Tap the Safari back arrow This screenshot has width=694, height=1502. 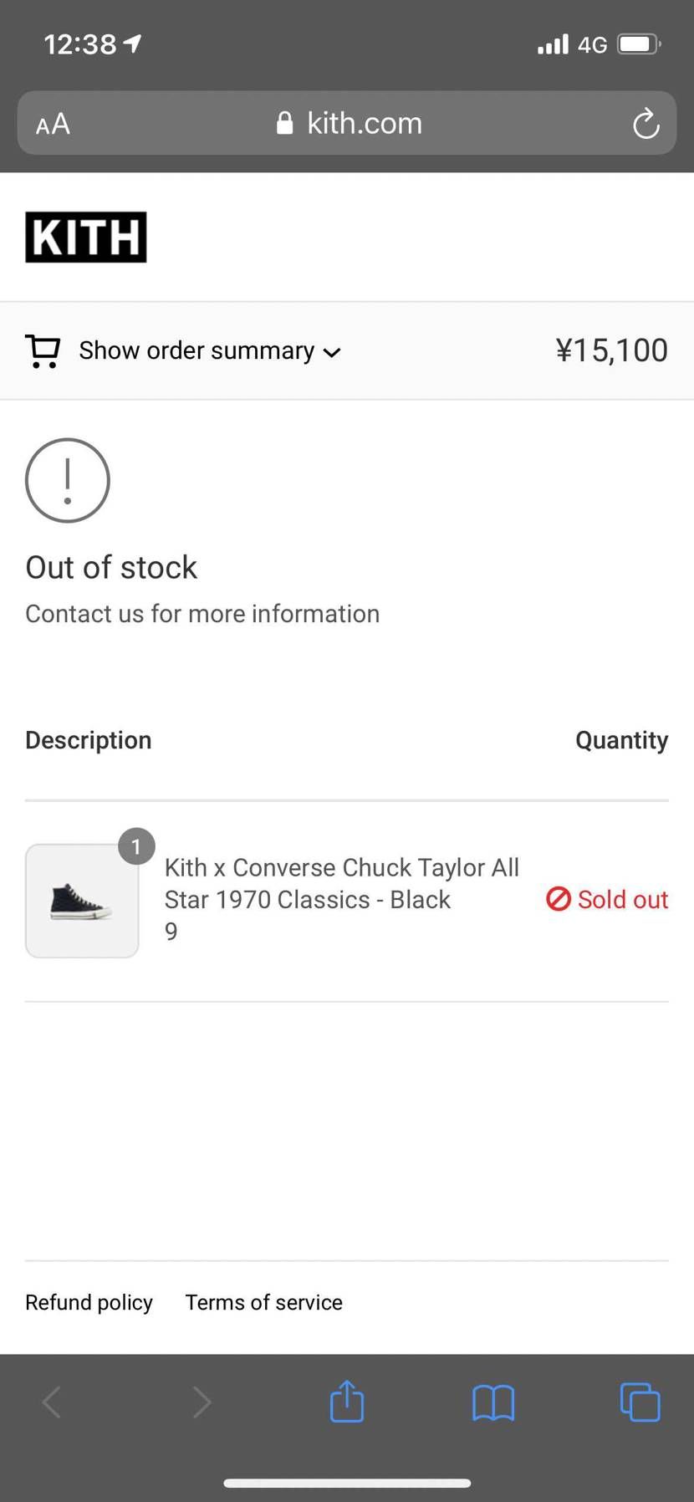tap(52, 1402)
